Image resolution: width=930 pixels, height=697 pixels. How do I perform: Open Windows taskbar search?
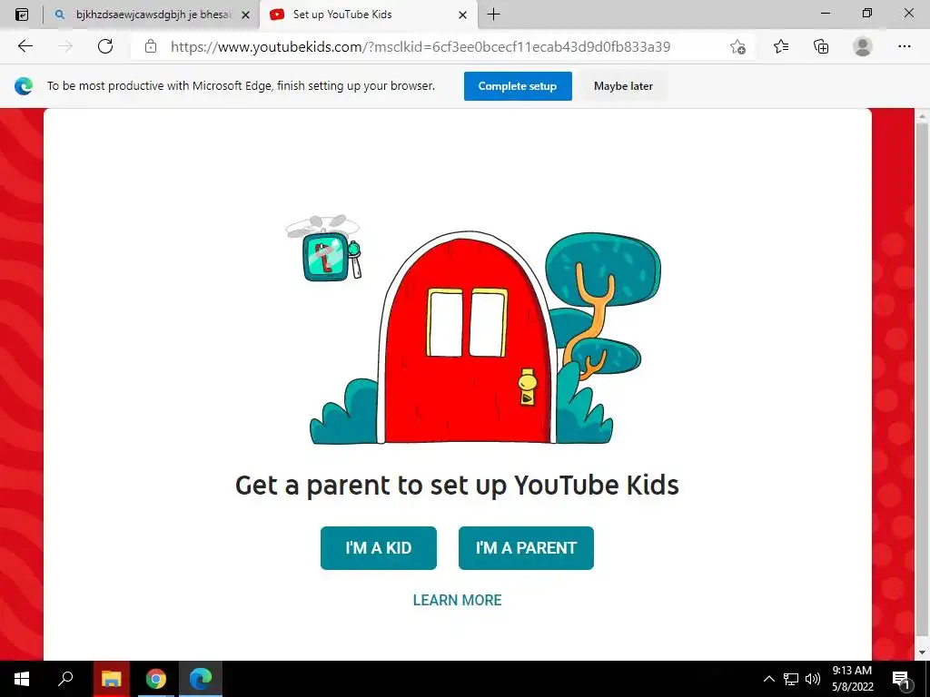[65, 679]
